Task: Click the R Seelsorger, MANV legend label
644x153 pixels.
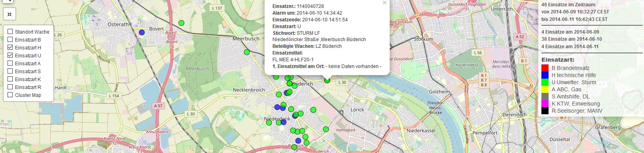Action: (x=577, y=111)
